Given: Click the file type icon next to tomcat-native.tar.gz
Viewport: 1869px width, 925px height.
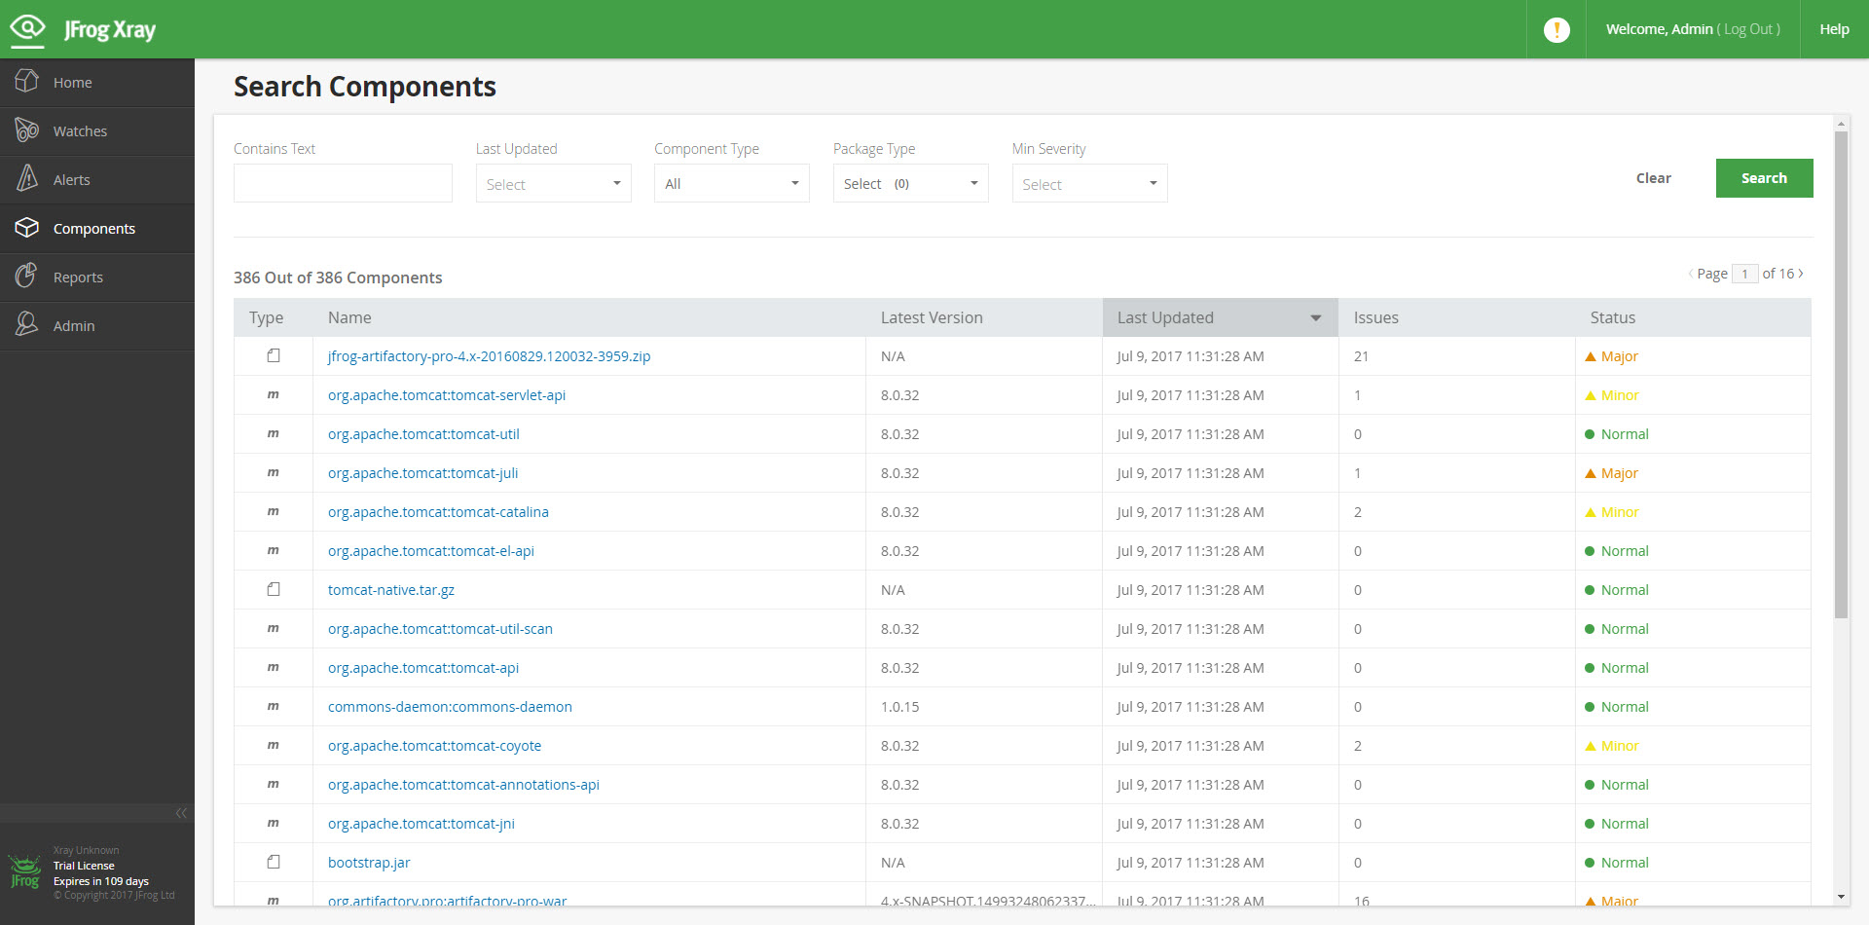Looking at the screenshot, I should click(273, 589).
